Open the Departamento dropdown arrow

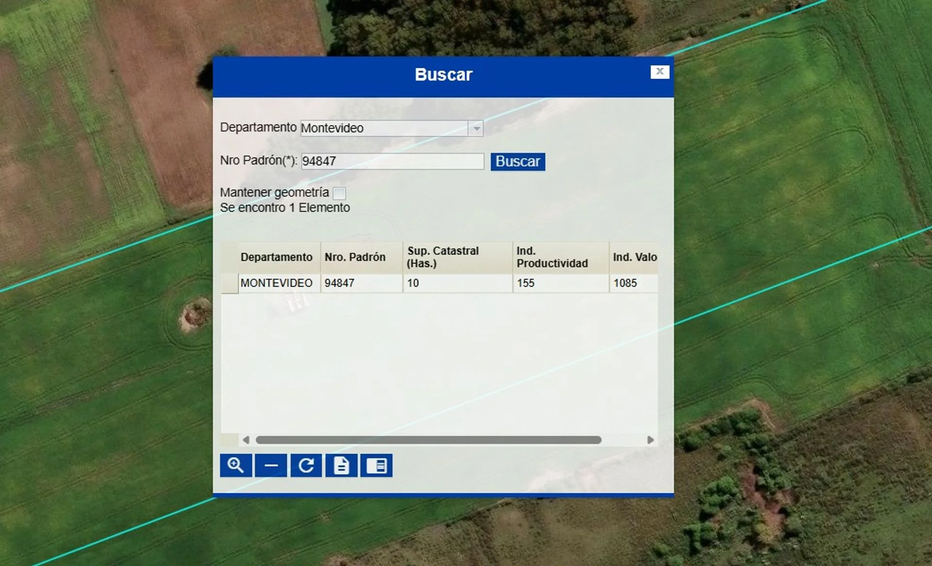coord(476,129)
